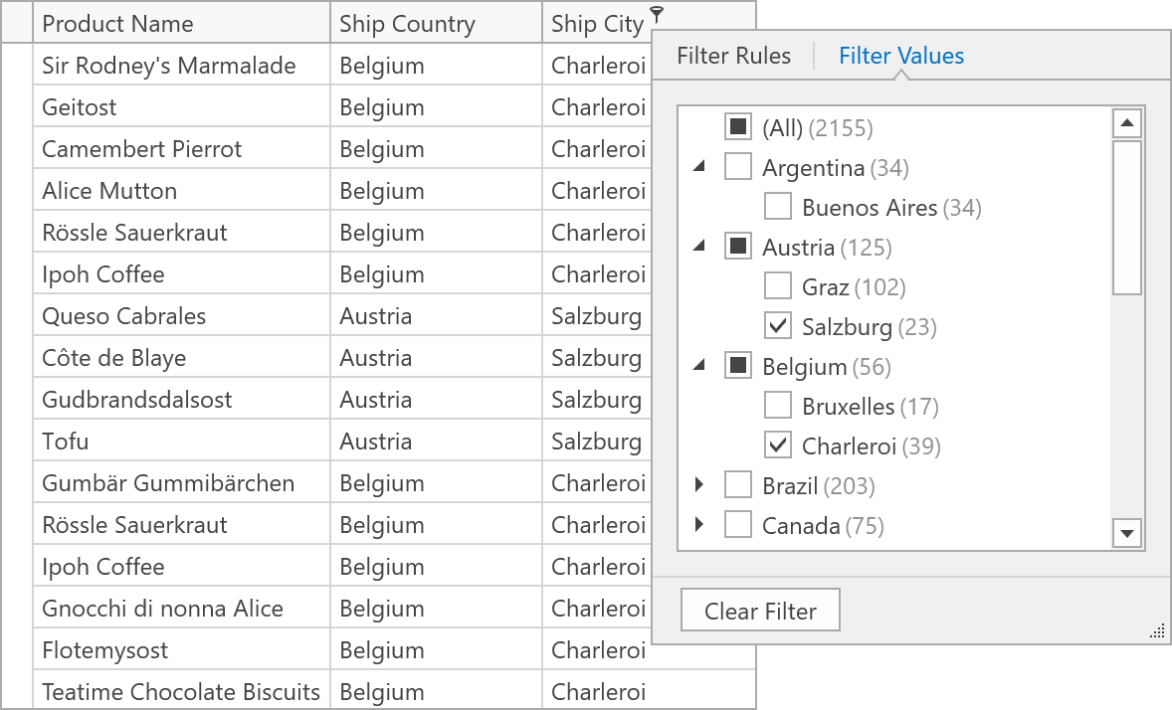The image size is (1172, 710).
Task: Collapse the Austria tree node
Action: [x=699, y=247]
